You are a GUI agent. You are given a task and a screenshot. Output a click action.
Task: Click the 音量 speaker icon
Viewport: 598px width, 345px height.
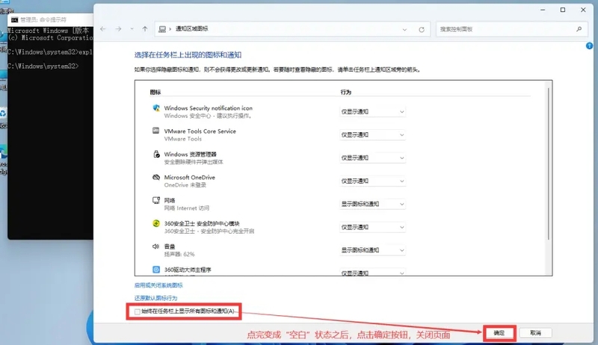[155, 246]
